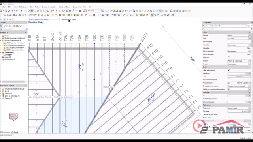The height and width of the screenshot is (142, 253).
Task: Open the Référence dropdown showing Centre
Action: click(239, 108)
